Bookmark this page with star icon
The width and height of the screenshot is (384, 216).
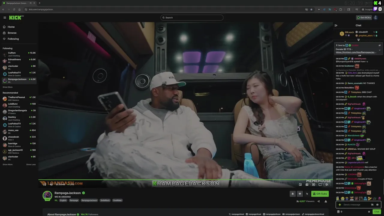[x=311, y=10]
